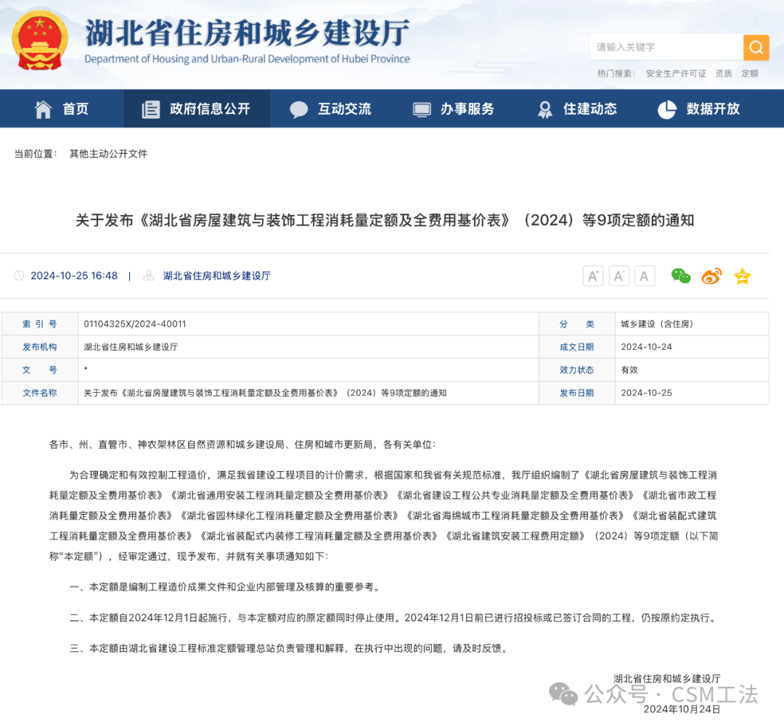Viewport: 784px width, 726px height.
Task: Click the 发布日期 label cell
Action: pos(577,393)
